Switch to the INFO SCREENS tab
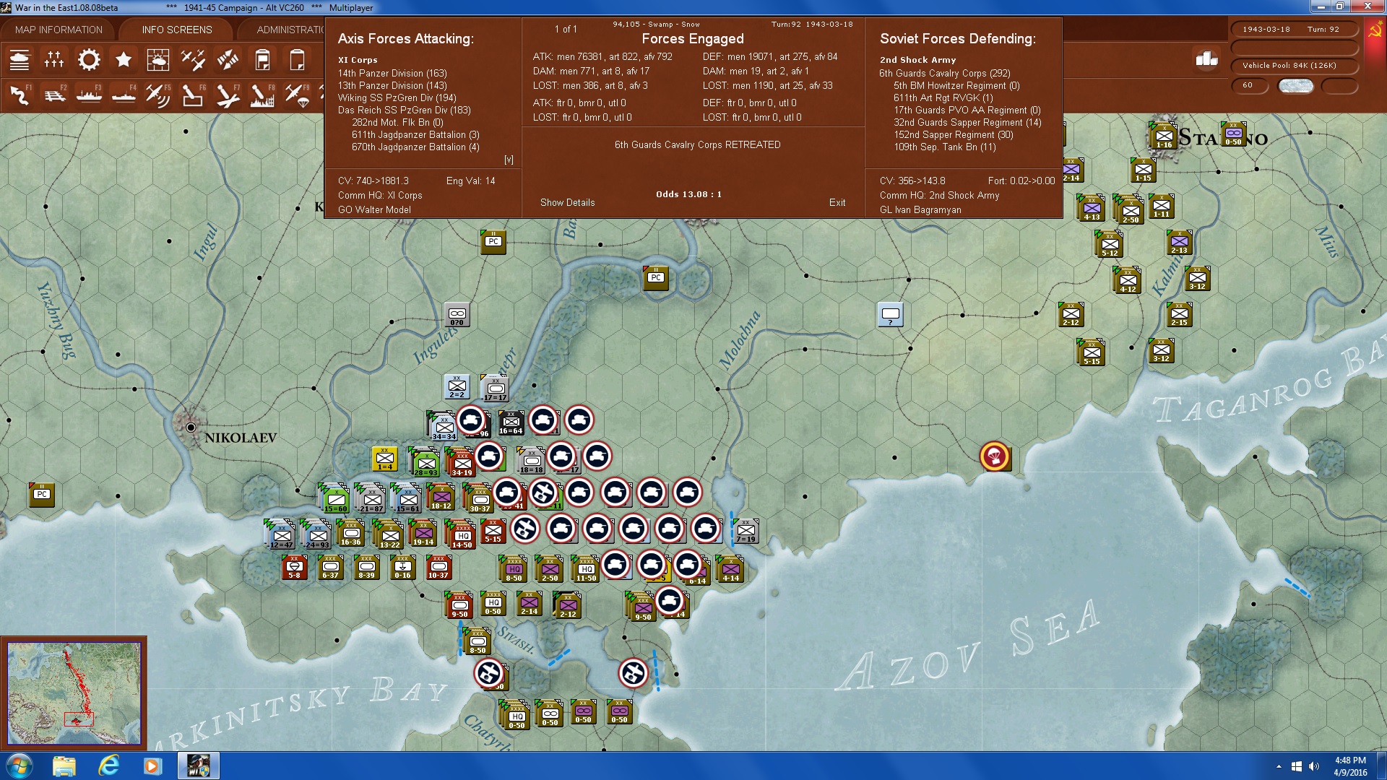 coord(176,30)
